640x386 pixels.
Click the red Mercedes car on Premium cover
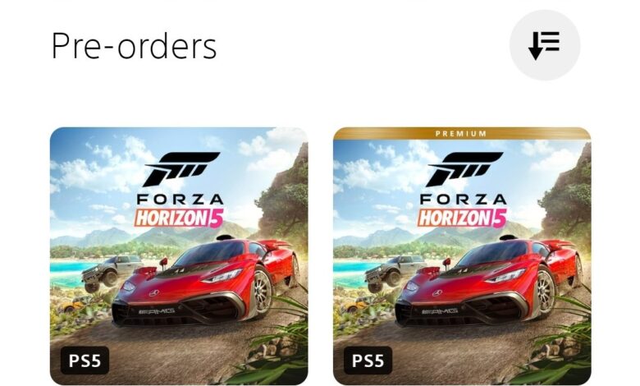[x=488, y=283]
